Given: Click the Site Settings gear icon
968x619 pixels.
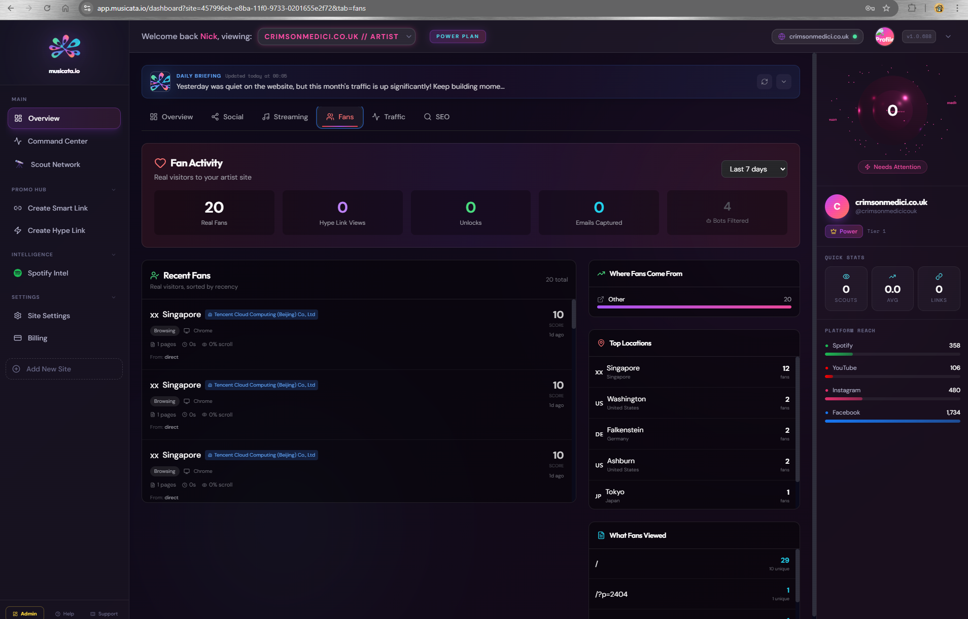Looking at the screenshot, I should tap(18, 316).
